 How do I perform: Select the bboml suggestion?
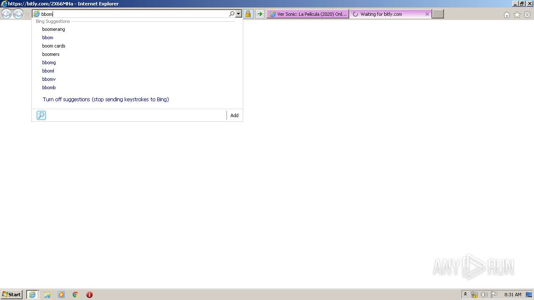pyautogui.click(x=137, y=71)
